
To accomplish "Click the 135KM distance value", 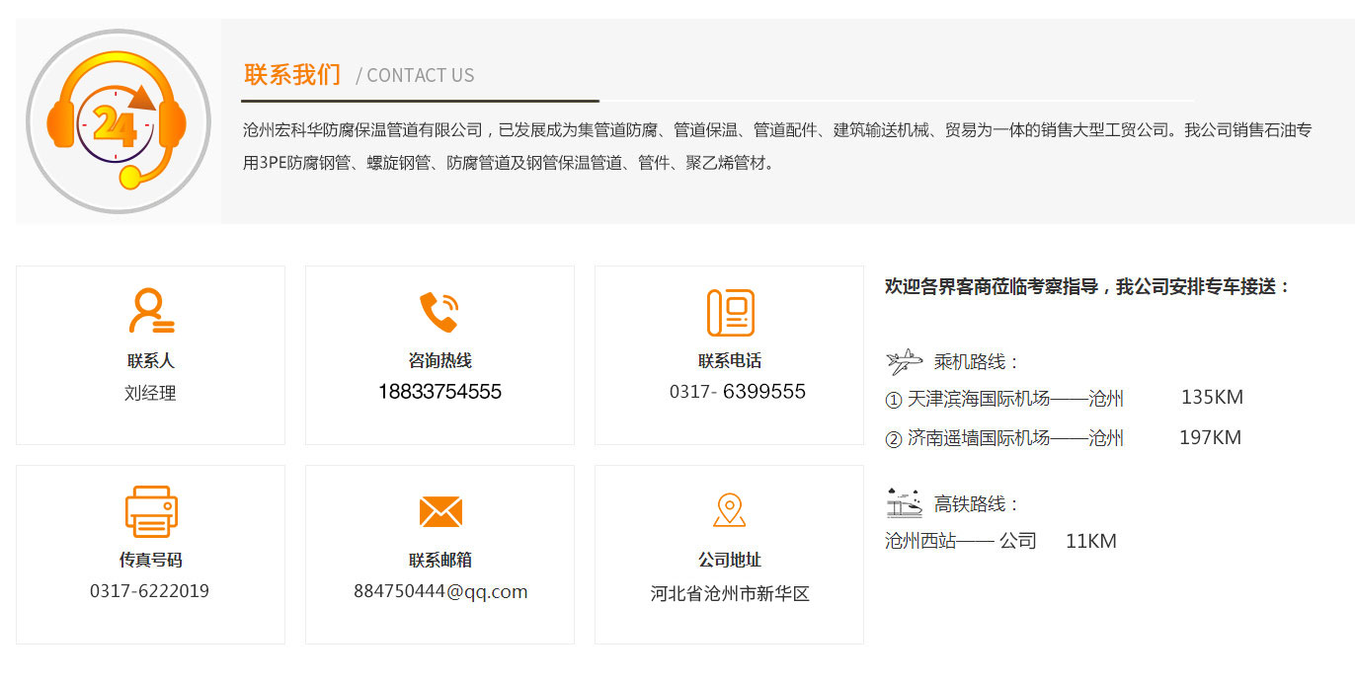I will (x=1212, y=398).
